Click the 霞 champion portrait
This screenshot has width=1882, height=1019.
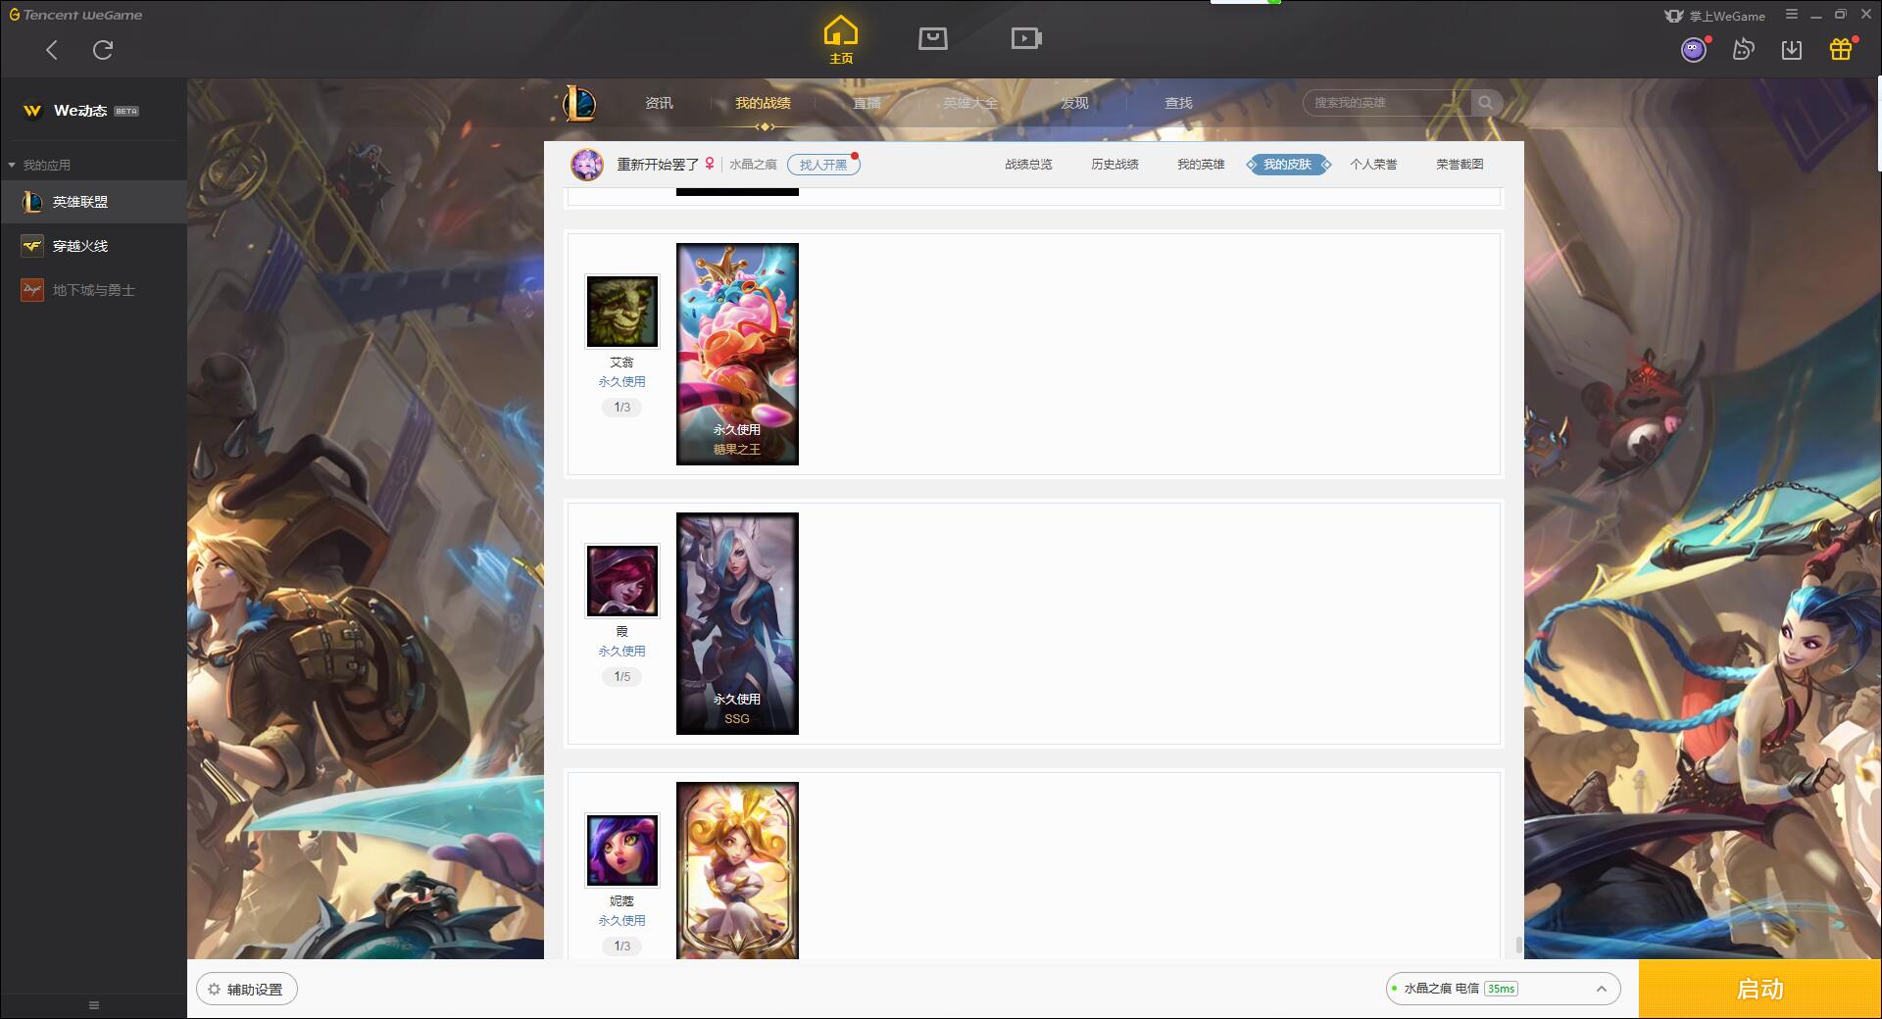[x=621, y=581]
